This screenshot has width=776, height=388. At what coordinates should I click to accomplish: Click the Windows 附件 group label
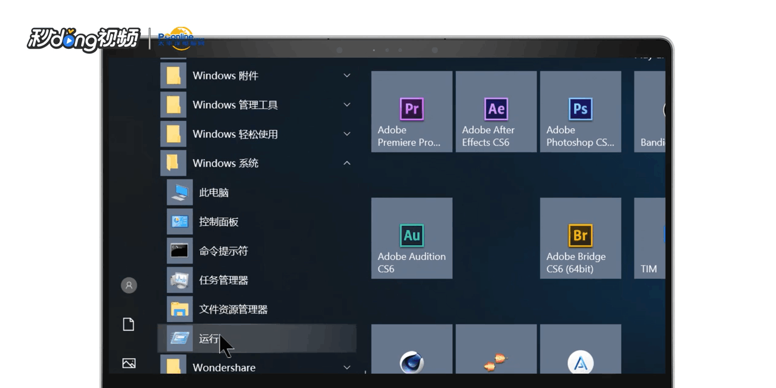coord(225,76)
